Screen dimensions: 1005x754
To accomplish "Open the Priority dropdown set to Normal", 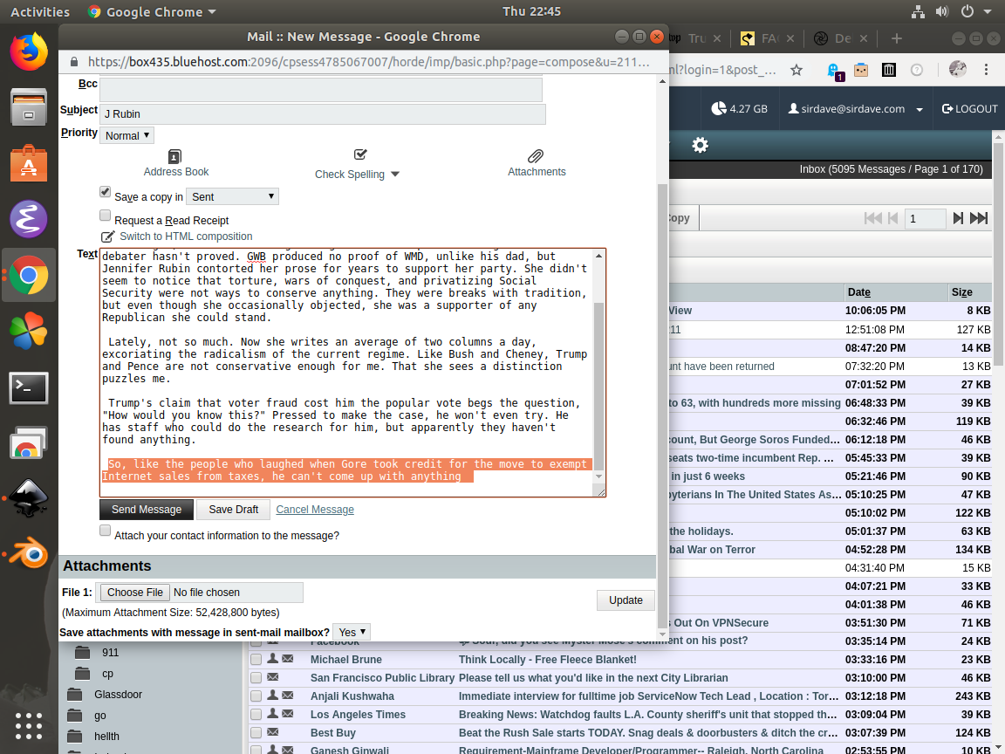I will coord(127,135).
